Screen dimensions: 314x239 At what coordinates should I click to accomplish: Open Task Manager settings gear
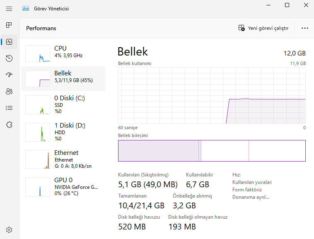9,230
